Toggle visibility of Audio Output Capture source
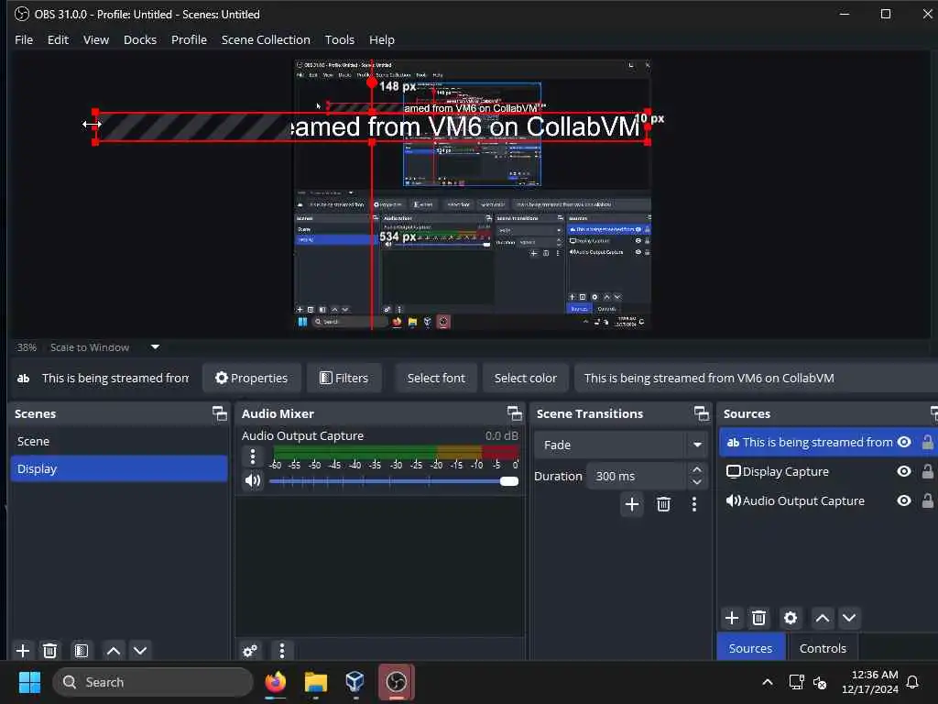 904,500
